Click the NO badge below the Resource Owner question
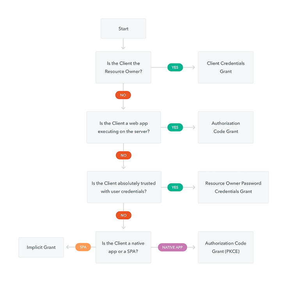Viewport: 281px width, 289px height. [x=123, y=95]
